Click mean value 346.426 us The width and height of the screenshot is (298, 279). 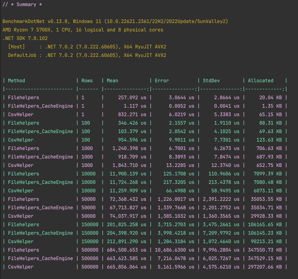132,123
